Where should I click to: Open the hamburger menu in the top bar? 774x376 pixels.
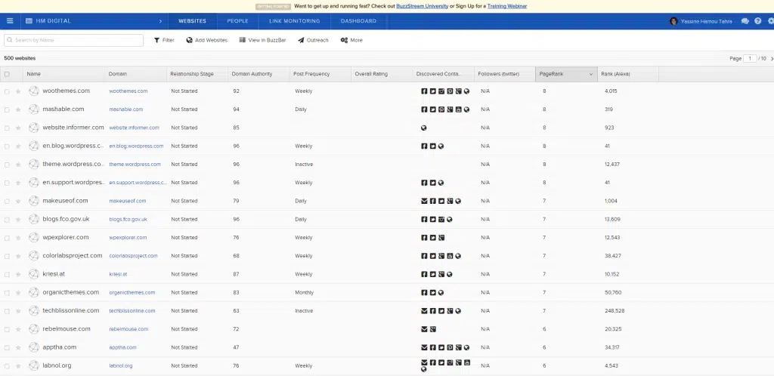pos(10,21)
